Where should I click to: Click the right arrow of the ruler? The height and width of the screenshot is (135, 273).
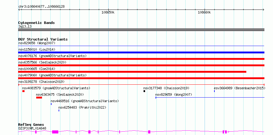[263, 10]
